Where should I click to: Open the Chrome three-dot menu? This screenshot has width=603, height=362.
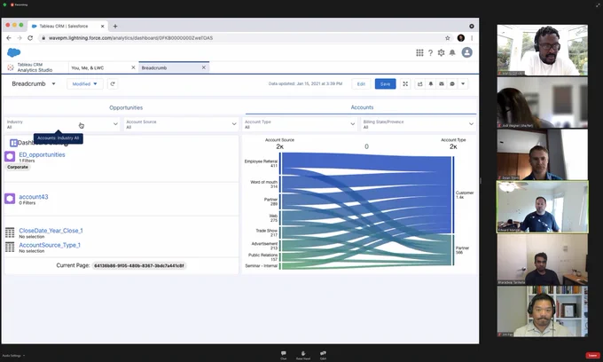(472, 37)
